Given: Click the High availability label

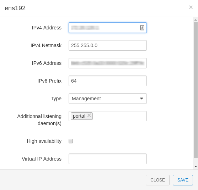Looking at the screenshot, I should click(x=44, y=141).
